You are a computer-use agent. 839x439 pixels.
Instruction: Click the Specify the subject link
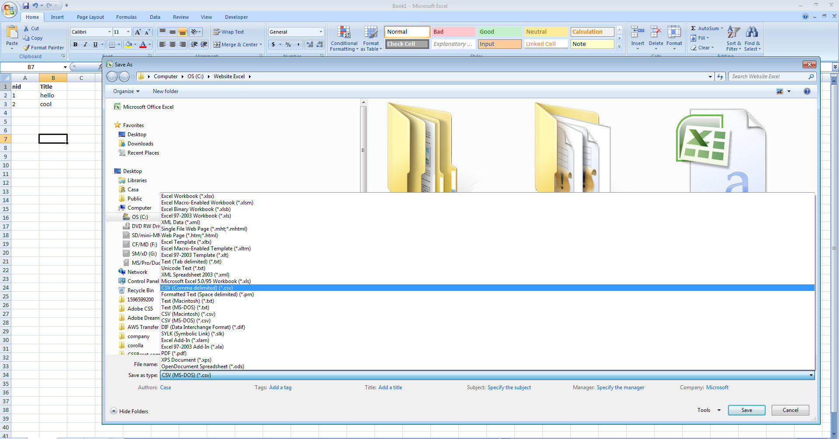[509, 387]
